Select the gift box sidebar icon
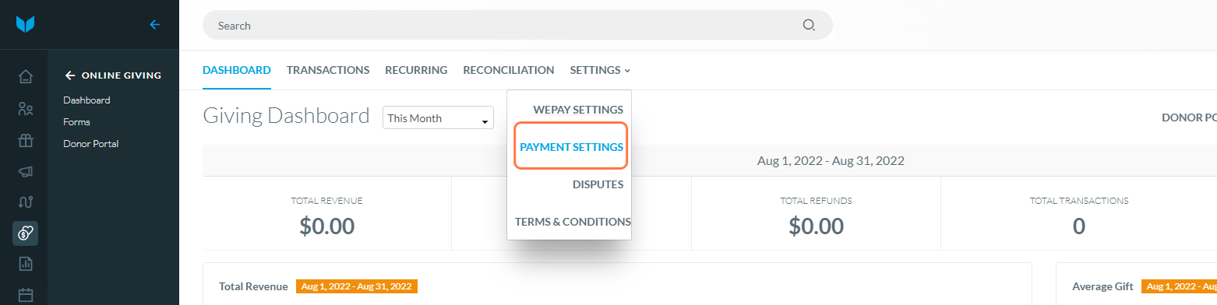This screenshot has width=1217, height=305. coord(26,141)
